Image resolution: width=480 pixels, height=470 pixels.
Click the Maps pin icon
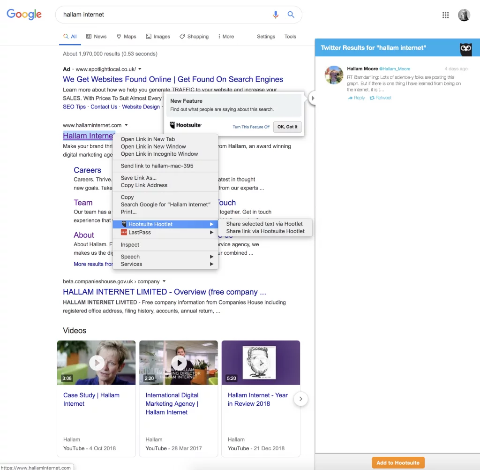click(119, 37)
